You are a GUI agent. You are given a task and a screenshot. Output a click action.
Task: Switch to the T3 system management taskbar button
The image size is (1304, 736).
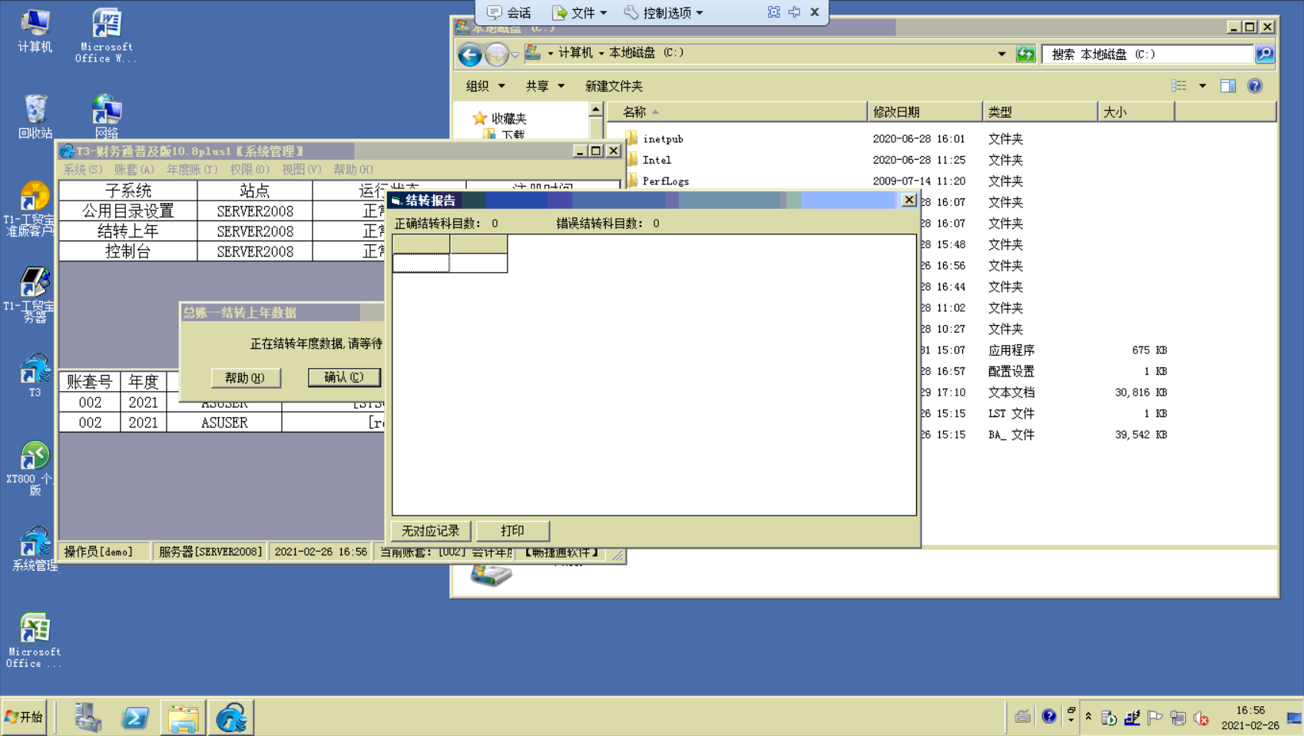(230, 718)
